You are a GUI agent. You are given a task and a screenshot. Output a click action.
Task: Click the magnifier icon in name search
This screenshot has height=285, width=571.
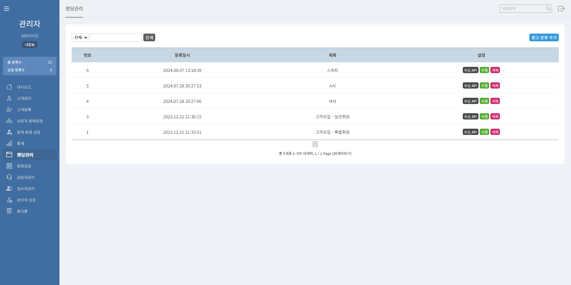(x=548, y=9)
